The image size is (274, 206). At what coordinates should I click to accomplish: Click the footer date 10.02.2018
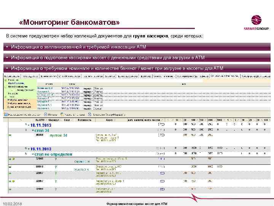point(13,204)
